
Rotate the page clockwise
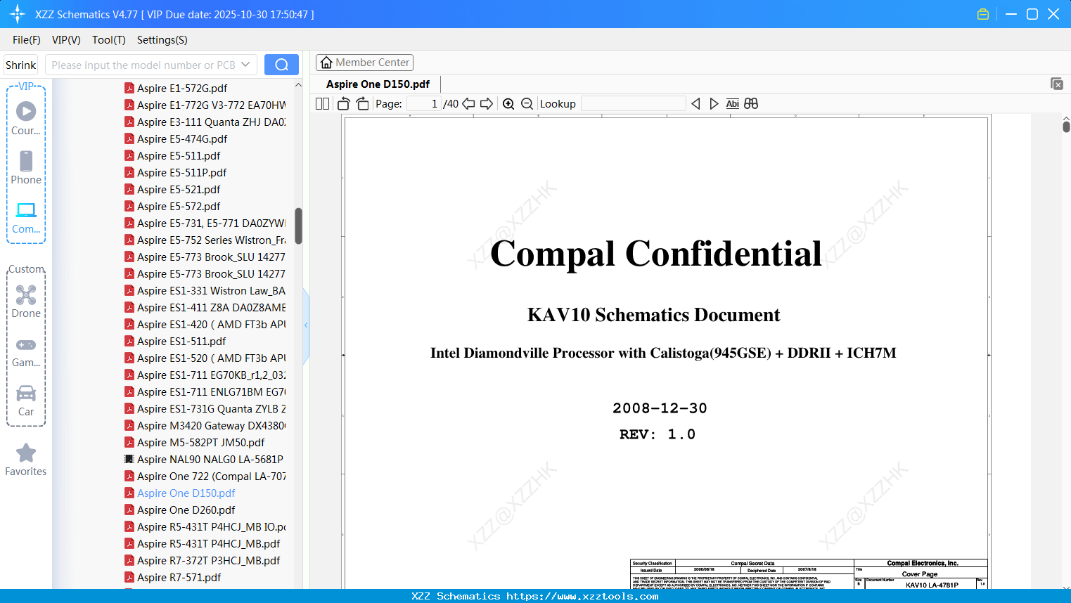point(362,104)
